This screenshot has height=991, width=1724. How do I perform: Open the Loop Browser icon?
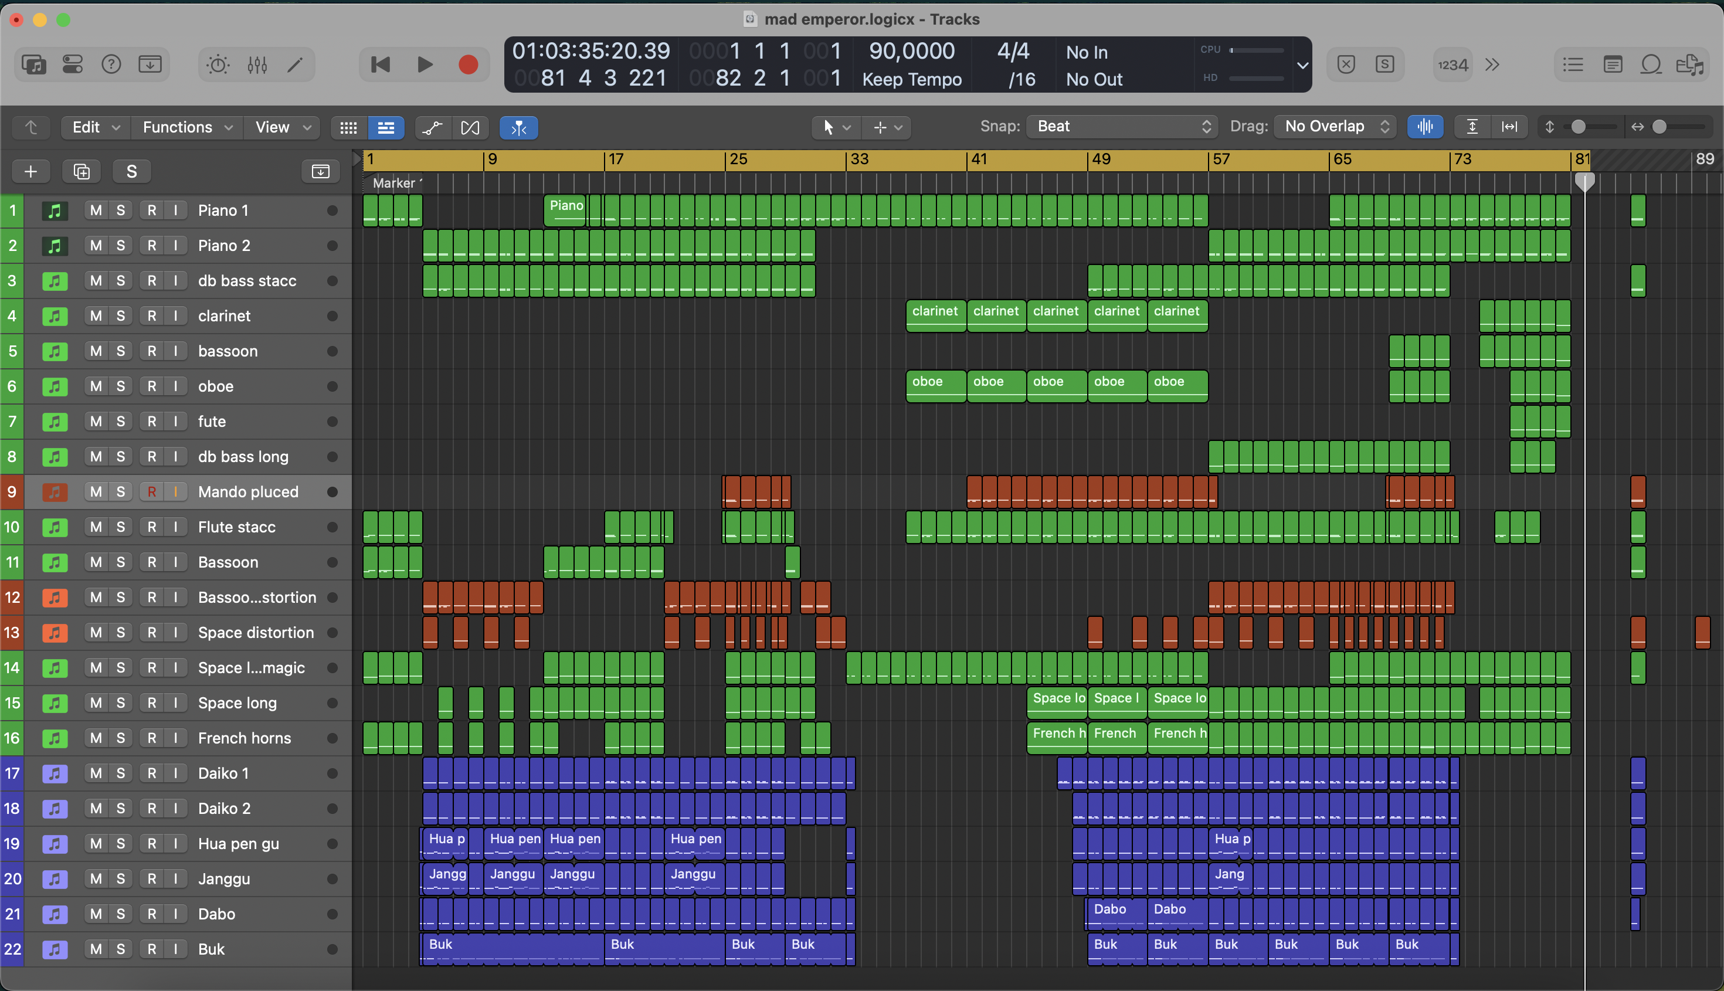click(1651, 65)
